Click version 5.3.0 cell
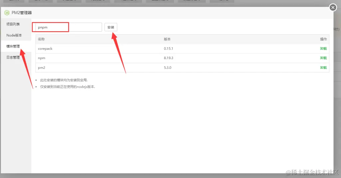This screenshot has height=178, width=341. [x=168, y=68]
